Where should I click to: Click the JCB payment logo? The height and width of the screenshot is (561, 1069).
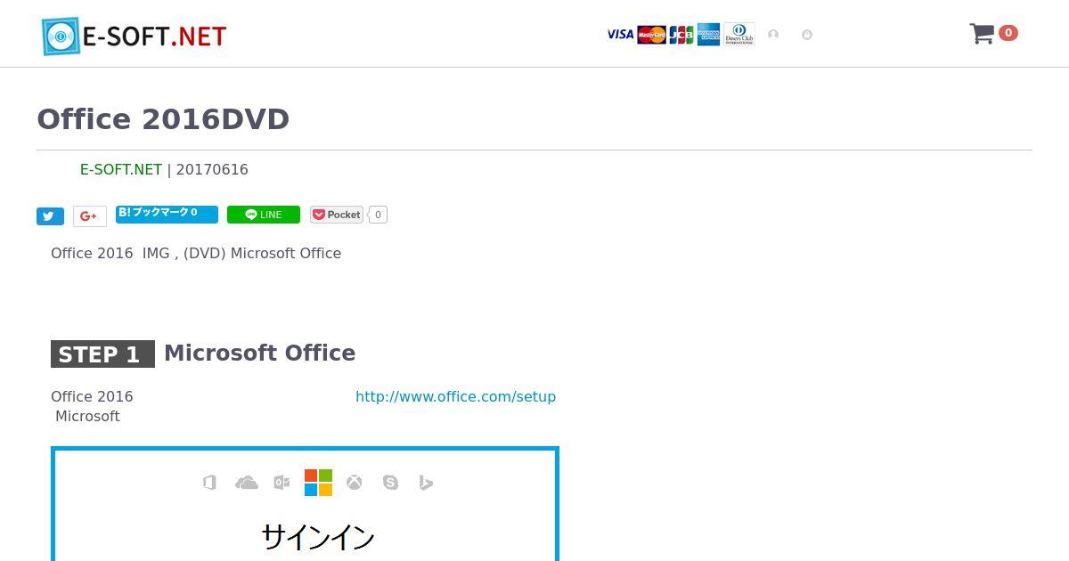click(x=681, y=35)
